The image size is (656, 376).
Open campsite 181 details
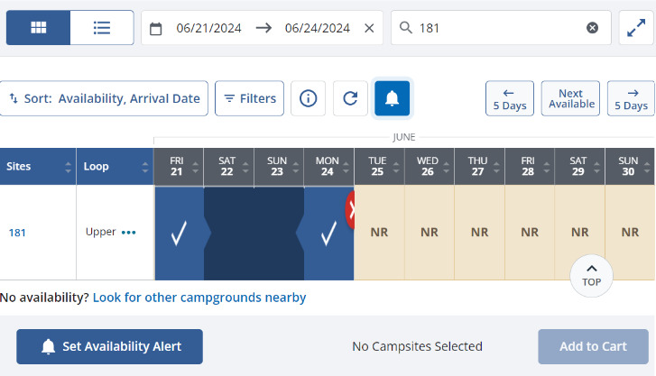[17, 233]
